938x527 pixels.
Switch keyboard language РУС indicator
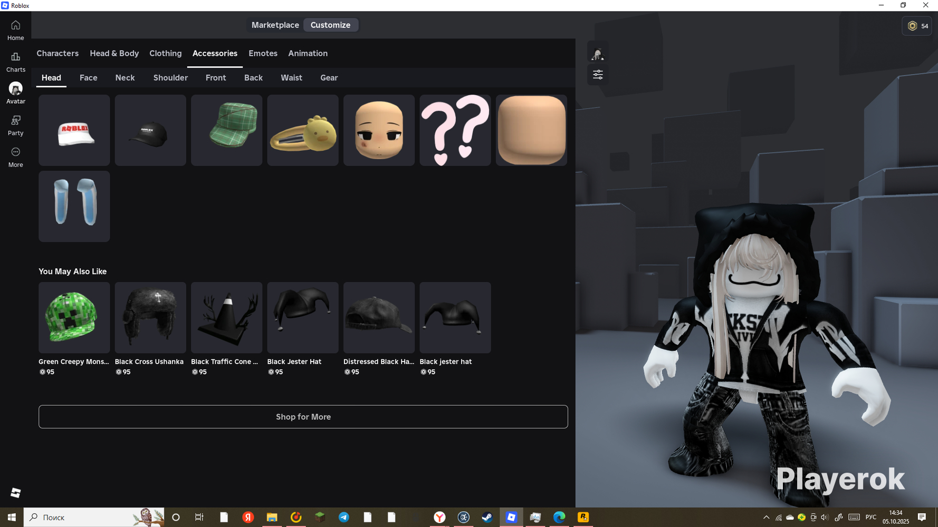point(871,518)
